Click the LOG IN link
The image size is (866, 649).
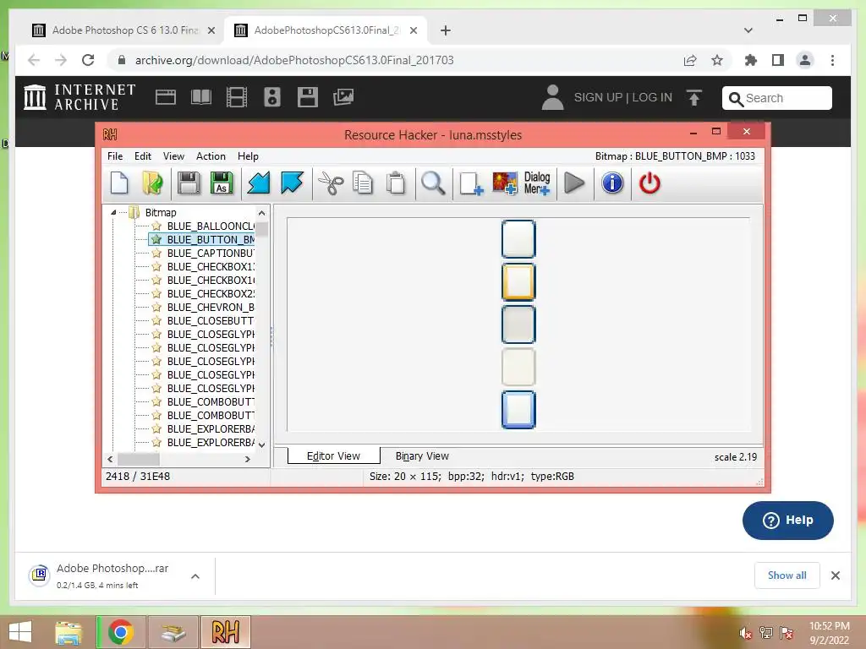[652, 98]
